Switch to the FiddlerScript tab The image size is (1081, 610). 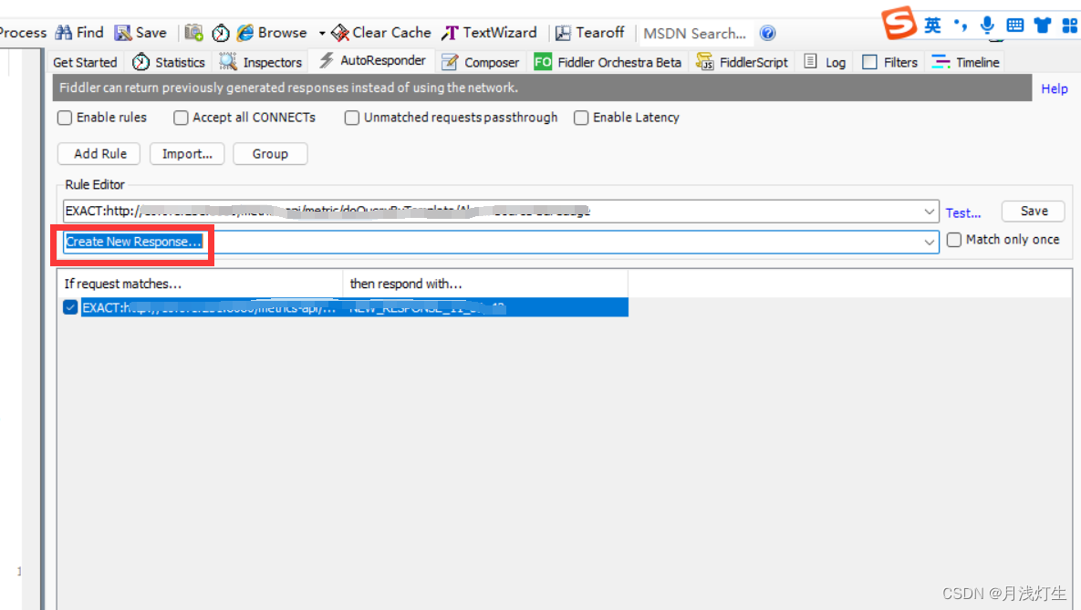point(742,62)
